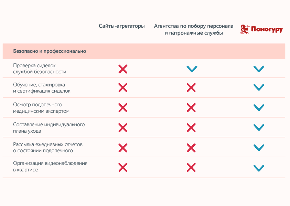The width and height of the screenshot is (290, 206).
Task: Click Помогуру checkmark for caregiver security check
Action: [x=258, y=69]
